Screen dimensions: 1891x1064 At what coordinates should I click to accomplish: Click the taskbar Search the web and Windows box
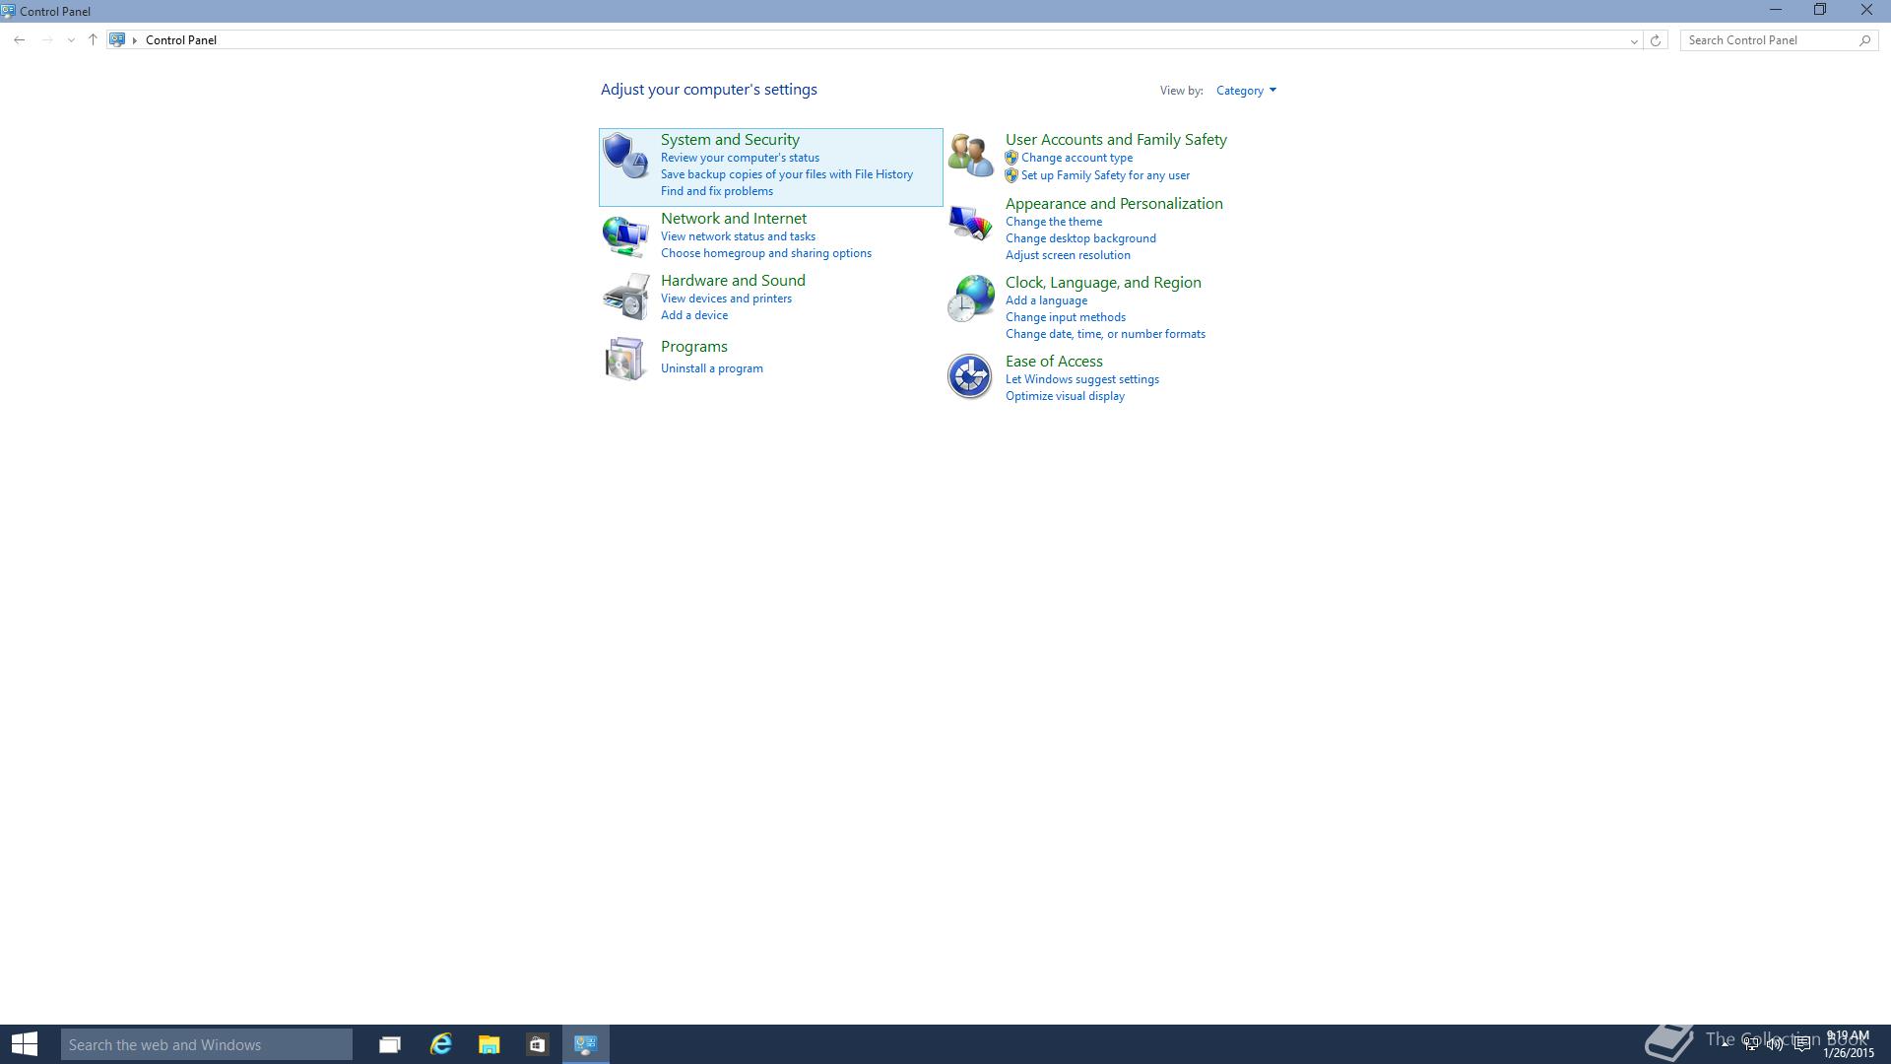pos(207,1044)
